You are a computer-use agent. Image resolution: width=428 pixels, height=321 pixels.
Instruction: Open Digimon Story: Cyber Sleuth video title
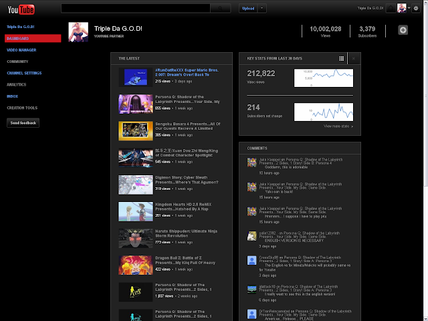[x=187, y=180]
